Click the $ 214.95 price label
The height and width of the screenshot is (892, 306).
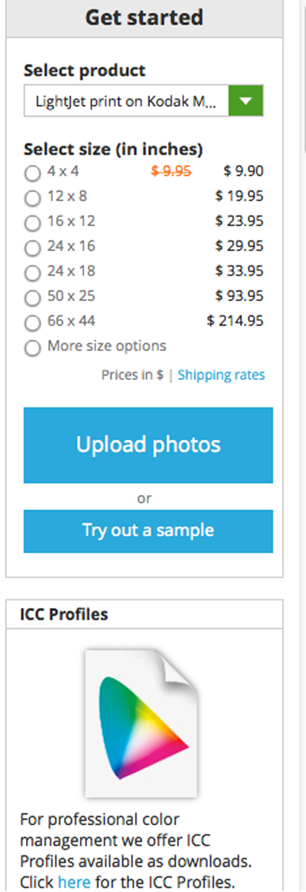[x=235, y=321]
